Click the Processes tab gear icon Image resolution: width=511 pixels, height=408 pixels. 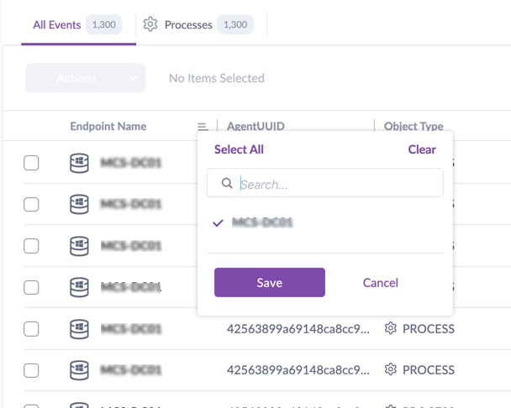point(150,24)
